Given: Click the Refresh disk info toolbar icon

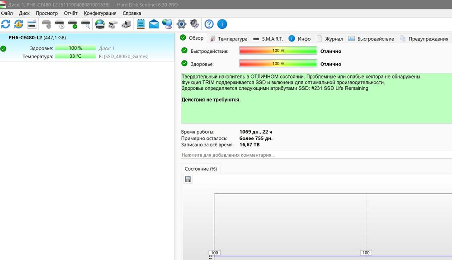Looking at the screenshot, I should [5, 24].
